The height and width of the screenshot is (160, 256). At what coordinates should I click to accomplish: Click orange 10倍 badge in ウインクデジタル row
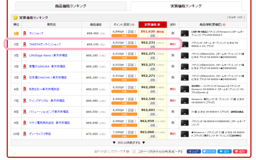point(124,103)
